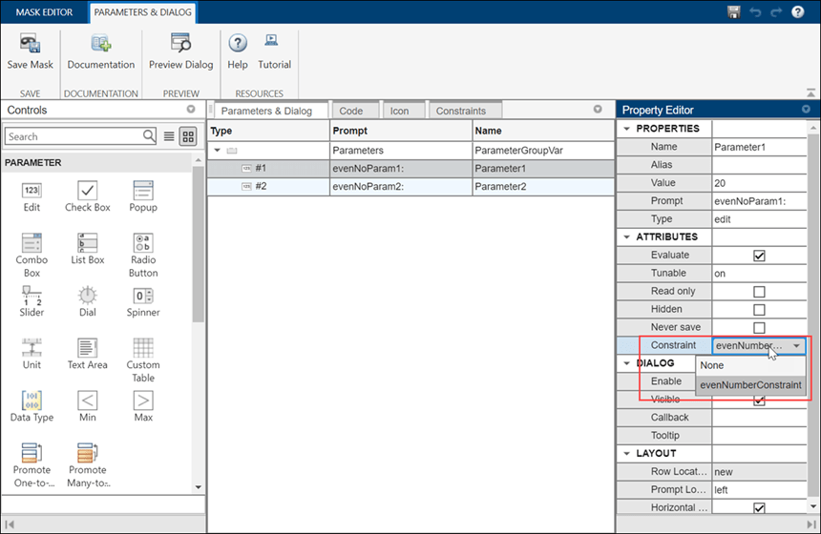
Task: Switch to the Constraints tab
Action: tap(460, 111)
